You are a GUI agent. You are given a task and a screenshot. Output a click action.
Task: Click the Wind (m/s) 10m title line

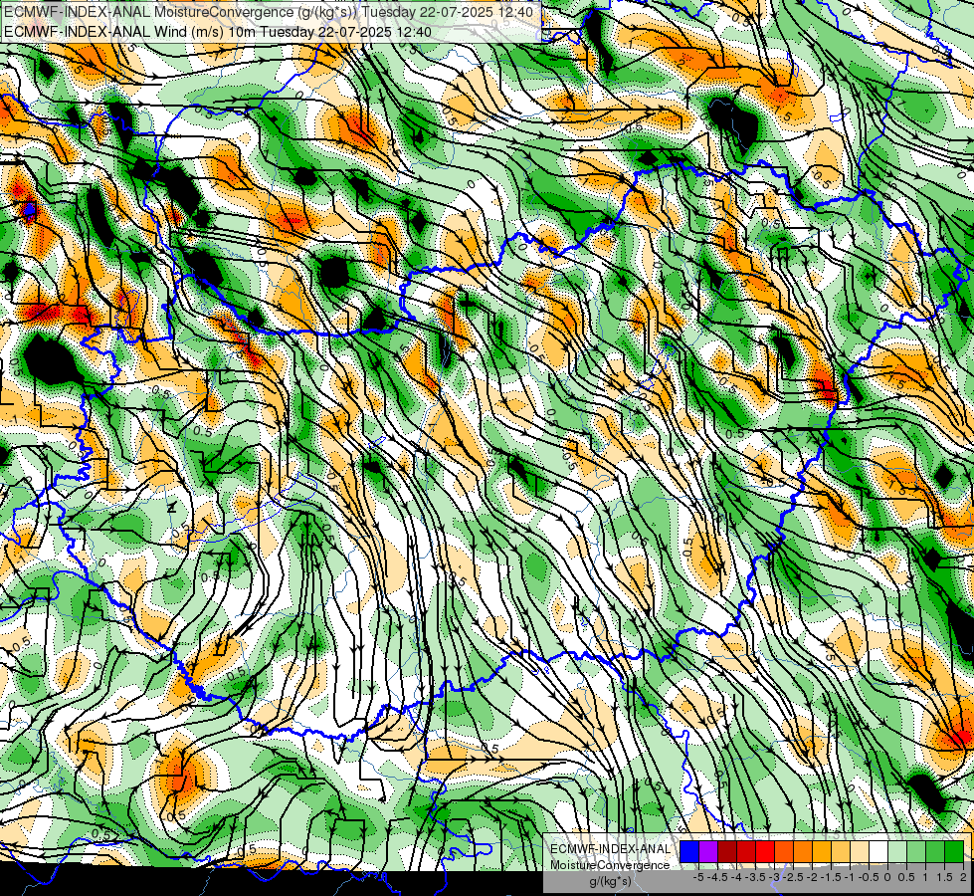click(218, 32)
